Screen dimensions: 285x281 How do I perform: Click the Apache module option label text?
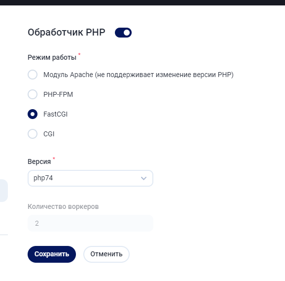tap(139, 75)
